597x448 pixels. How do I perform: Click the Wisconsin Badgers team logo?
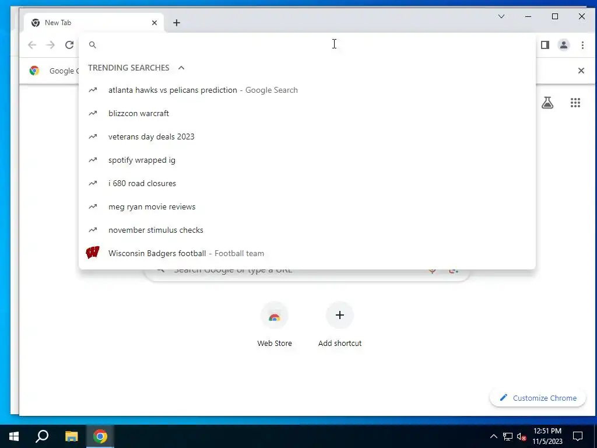pos(93,253)
